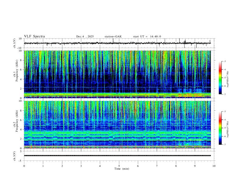Click the ch.1 "Frequency (kHz)" axis label
This screenshot has width=241, height=186.
(x=17, y=71)
